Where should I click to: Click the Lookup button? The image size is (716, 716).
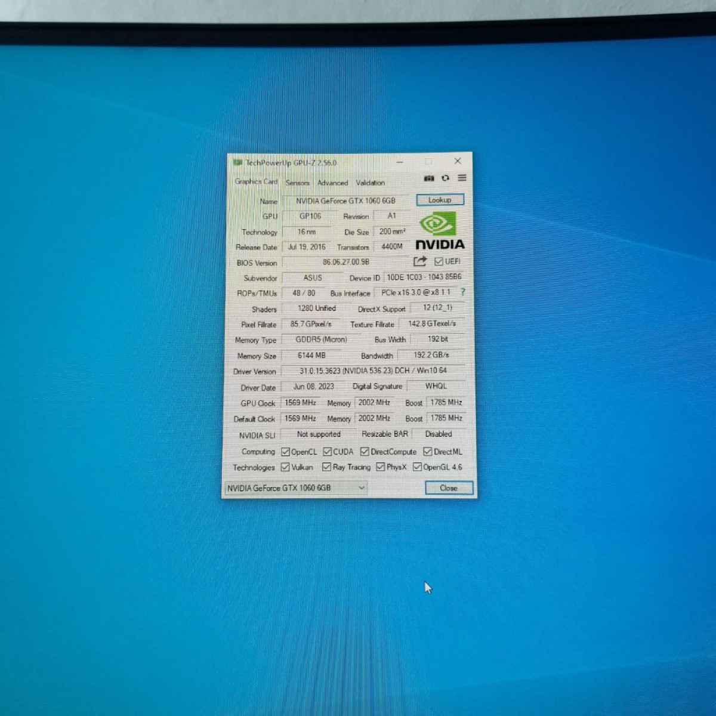pyautogui.click(x=440, y=200)
